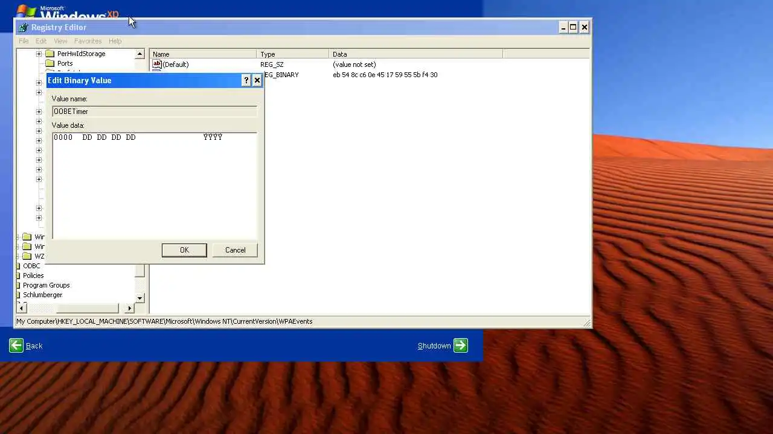Image resolution: width=773 pixels, height=434 pixels.
Task: Click the Registry Editor title bar icon
Action: 23,27
